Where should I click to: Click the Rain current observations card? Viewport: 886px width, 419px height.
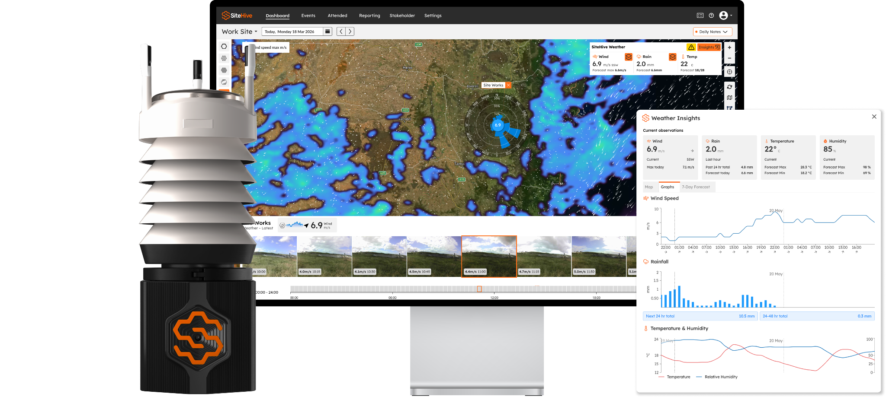tap(729, 157)
